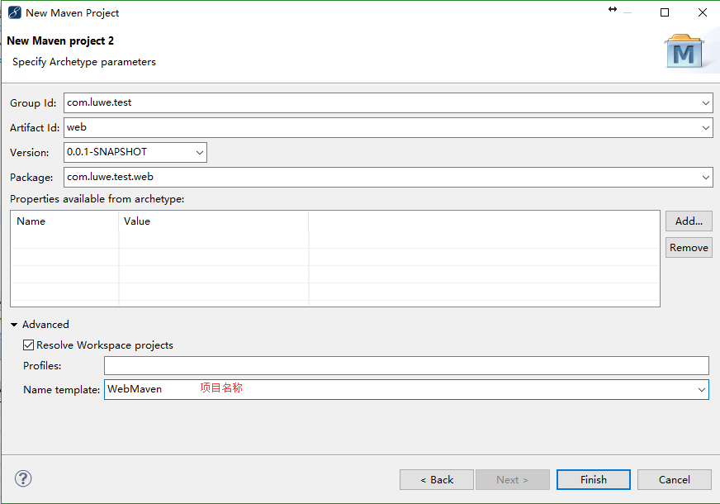The image size is (720, 504).
Task: Open the Group Id dropdown arrow
Action: 706,103
